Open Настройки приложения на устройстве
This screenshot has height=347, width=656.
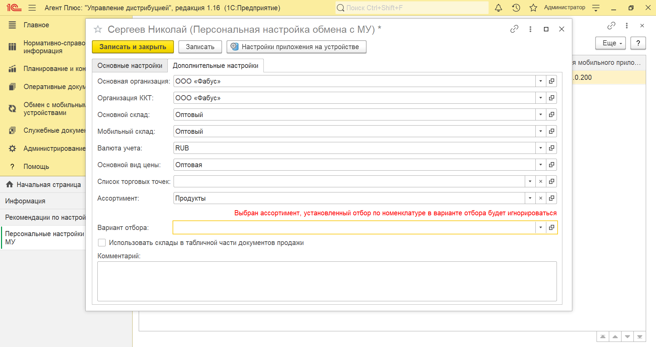tap(296, 47)
